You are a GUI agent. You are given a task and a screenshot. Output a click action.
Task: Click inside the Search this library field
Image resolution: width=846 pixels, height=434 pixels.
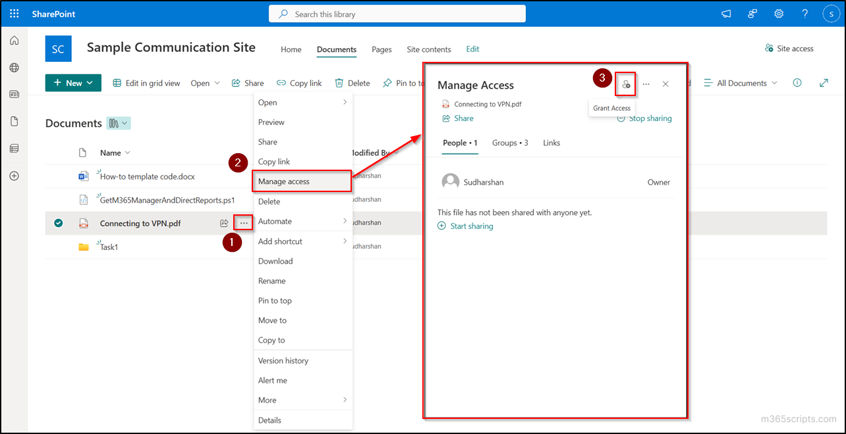click(397, 13)
